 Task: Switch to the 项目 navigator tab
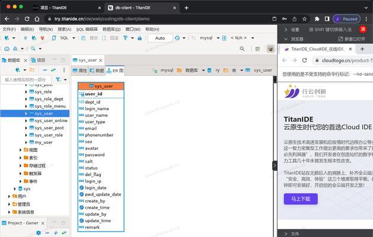tap(39, 60)
